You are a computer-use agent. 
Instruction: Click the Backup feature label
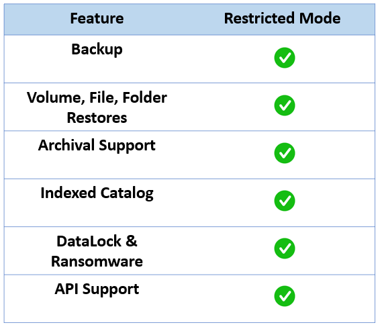97,50
